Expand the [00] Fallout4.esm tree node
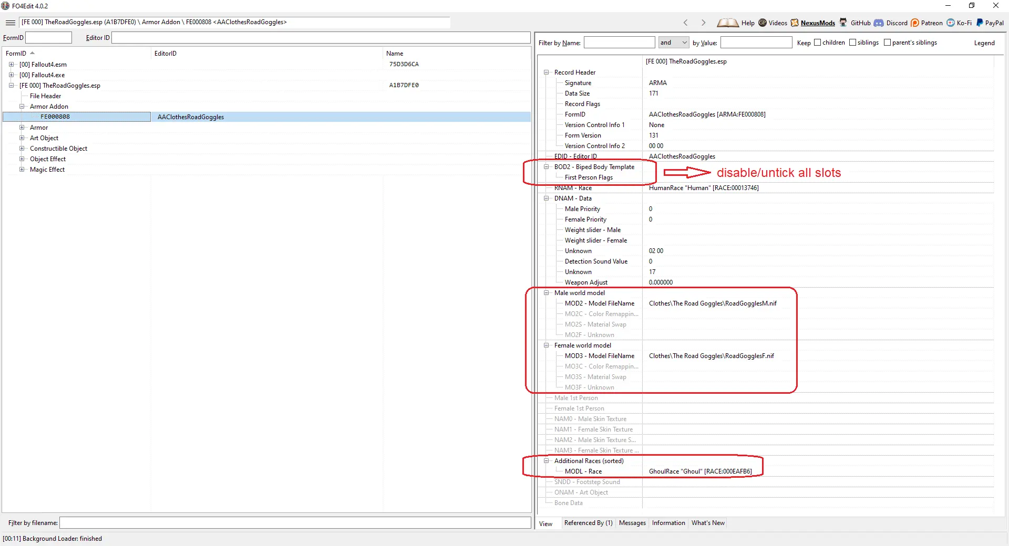Image resolution: width=1009 pixels, height=546 pixels. (11, 65)
